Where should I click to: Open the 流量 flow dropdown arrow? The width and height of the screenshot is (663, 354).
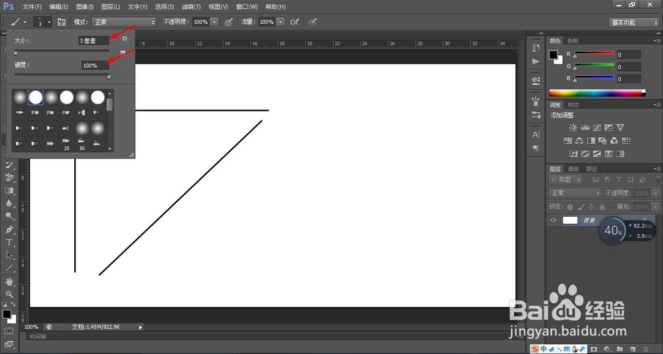click(x=280, y=22)
